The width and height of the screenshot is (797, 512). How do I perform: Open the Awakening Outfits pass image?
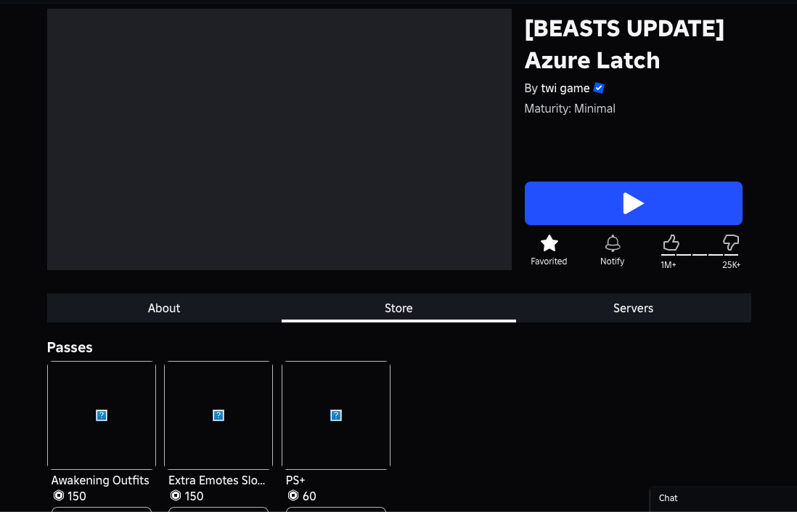[x=102, y=415]
